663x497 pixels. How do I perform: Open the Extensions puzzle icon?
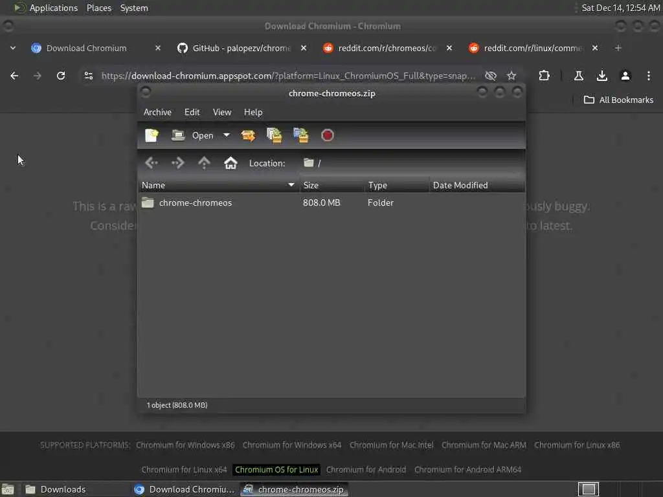(x=544, y=76)
